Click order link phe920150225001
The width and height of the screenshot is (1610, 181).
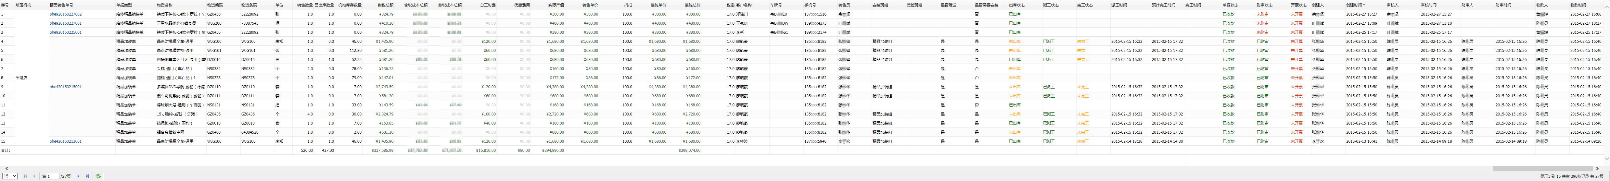[66, 32]
